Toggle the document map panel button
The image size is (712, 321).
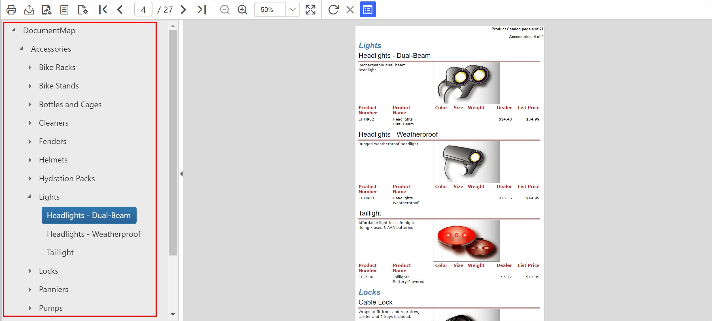point(368,10)
